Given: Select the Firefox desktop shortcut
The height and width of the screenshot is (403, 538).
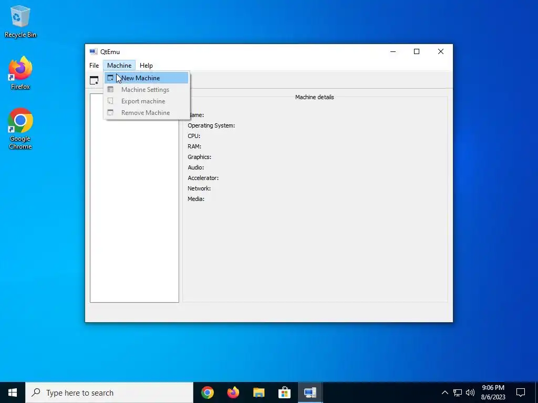Looking at the screenshot, I should [20, 73].
